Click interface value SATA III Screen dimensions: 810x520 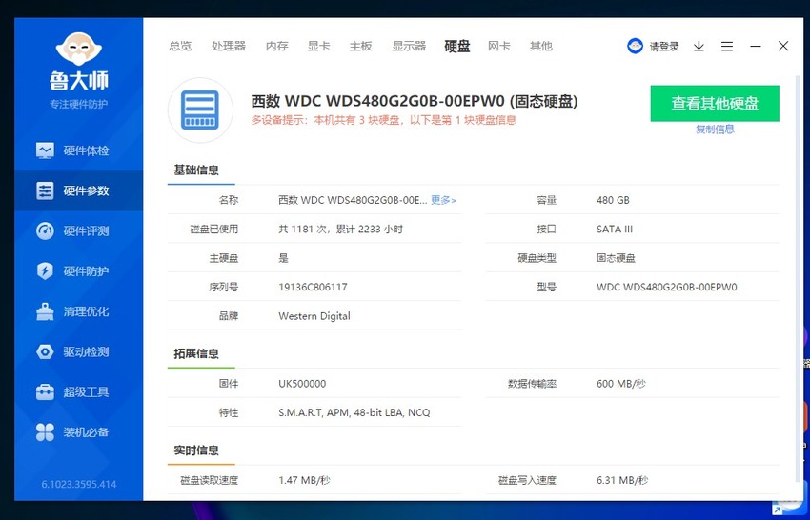coord(615,229)
